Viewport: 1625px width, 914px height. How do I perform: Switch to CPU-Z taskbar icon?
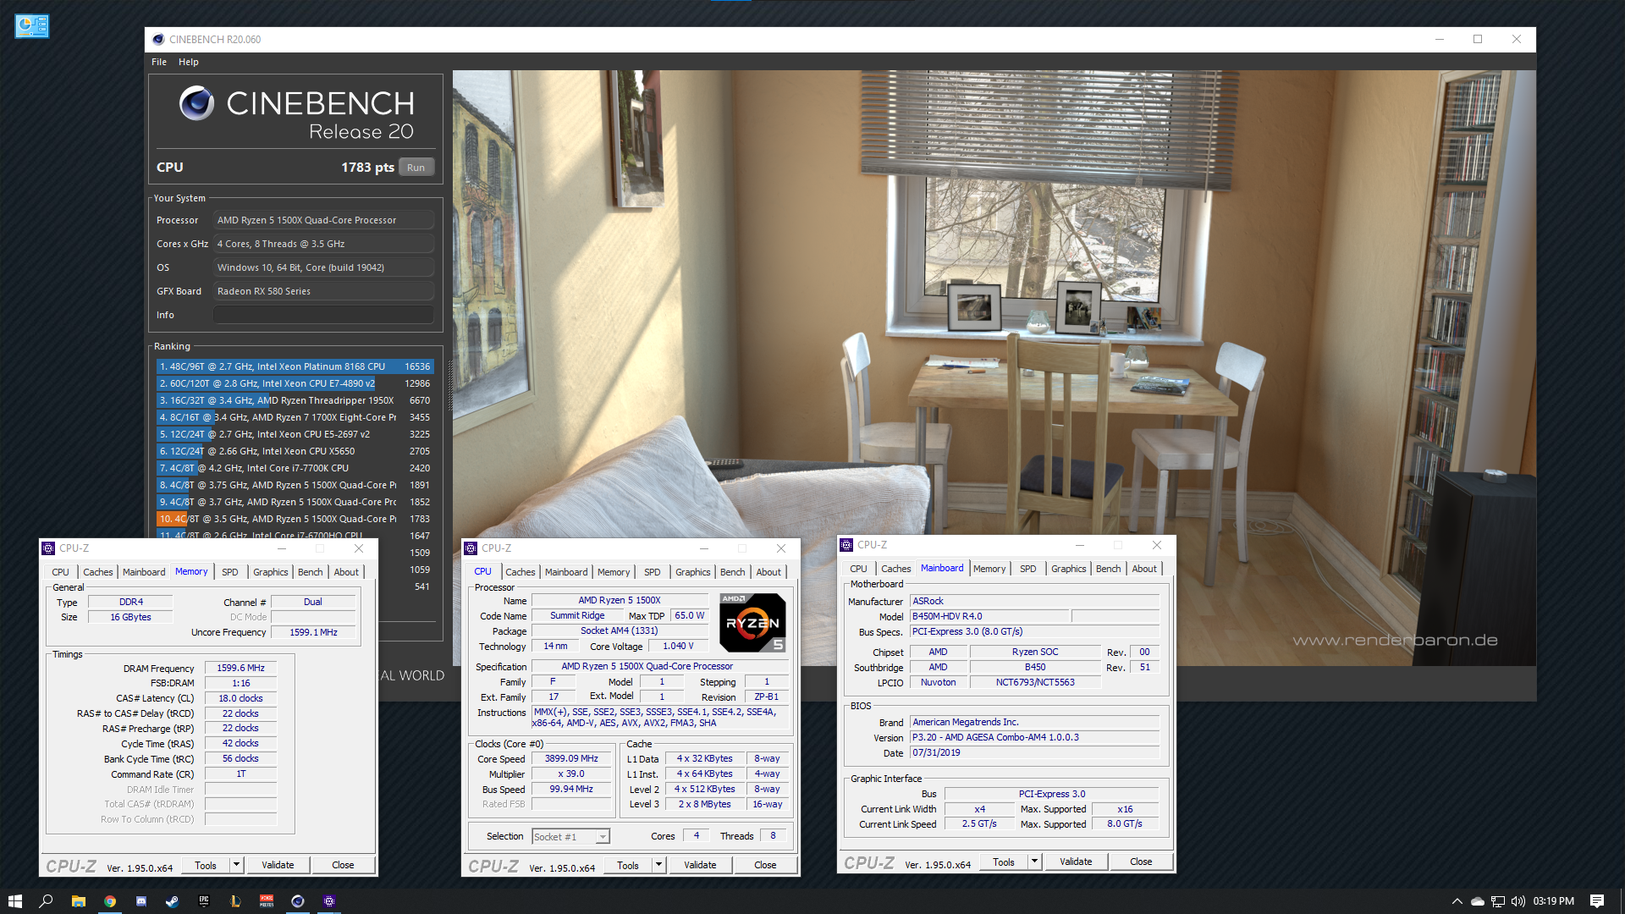pos(329,901)
